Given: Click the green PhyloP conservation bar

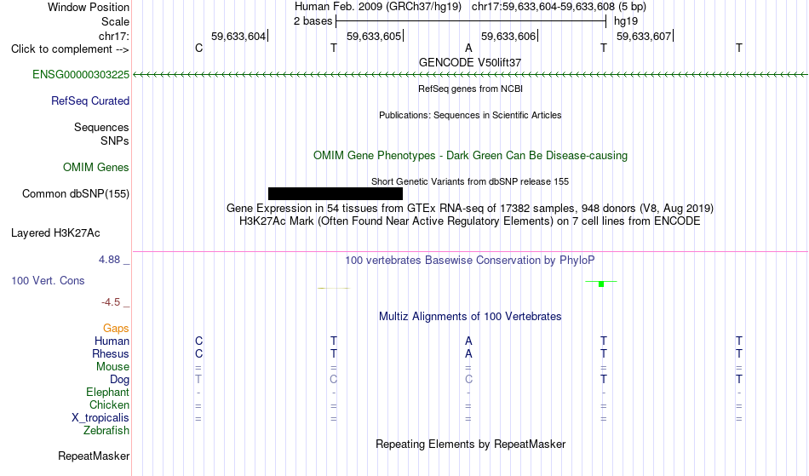Looking at the screenshot, I should click(601, 283).
